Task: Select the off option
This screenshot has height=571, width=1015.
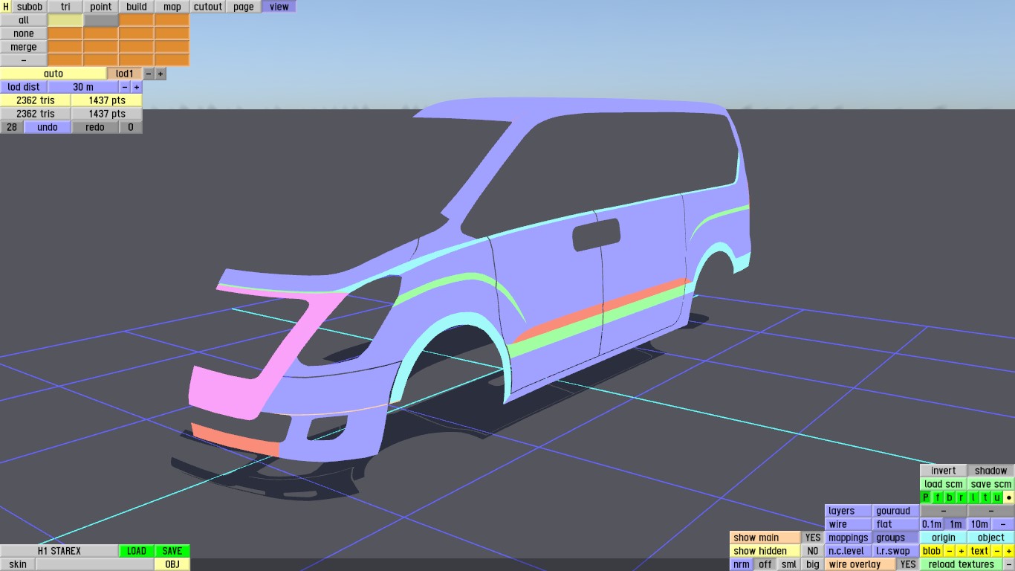Action: [x=765, y=564]
